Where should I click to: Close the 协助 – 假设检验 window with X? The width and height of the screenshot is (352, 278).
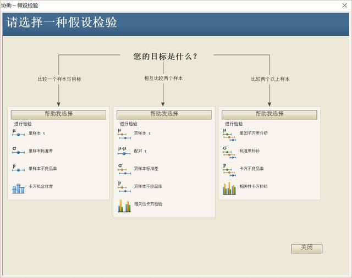(345, 5)
